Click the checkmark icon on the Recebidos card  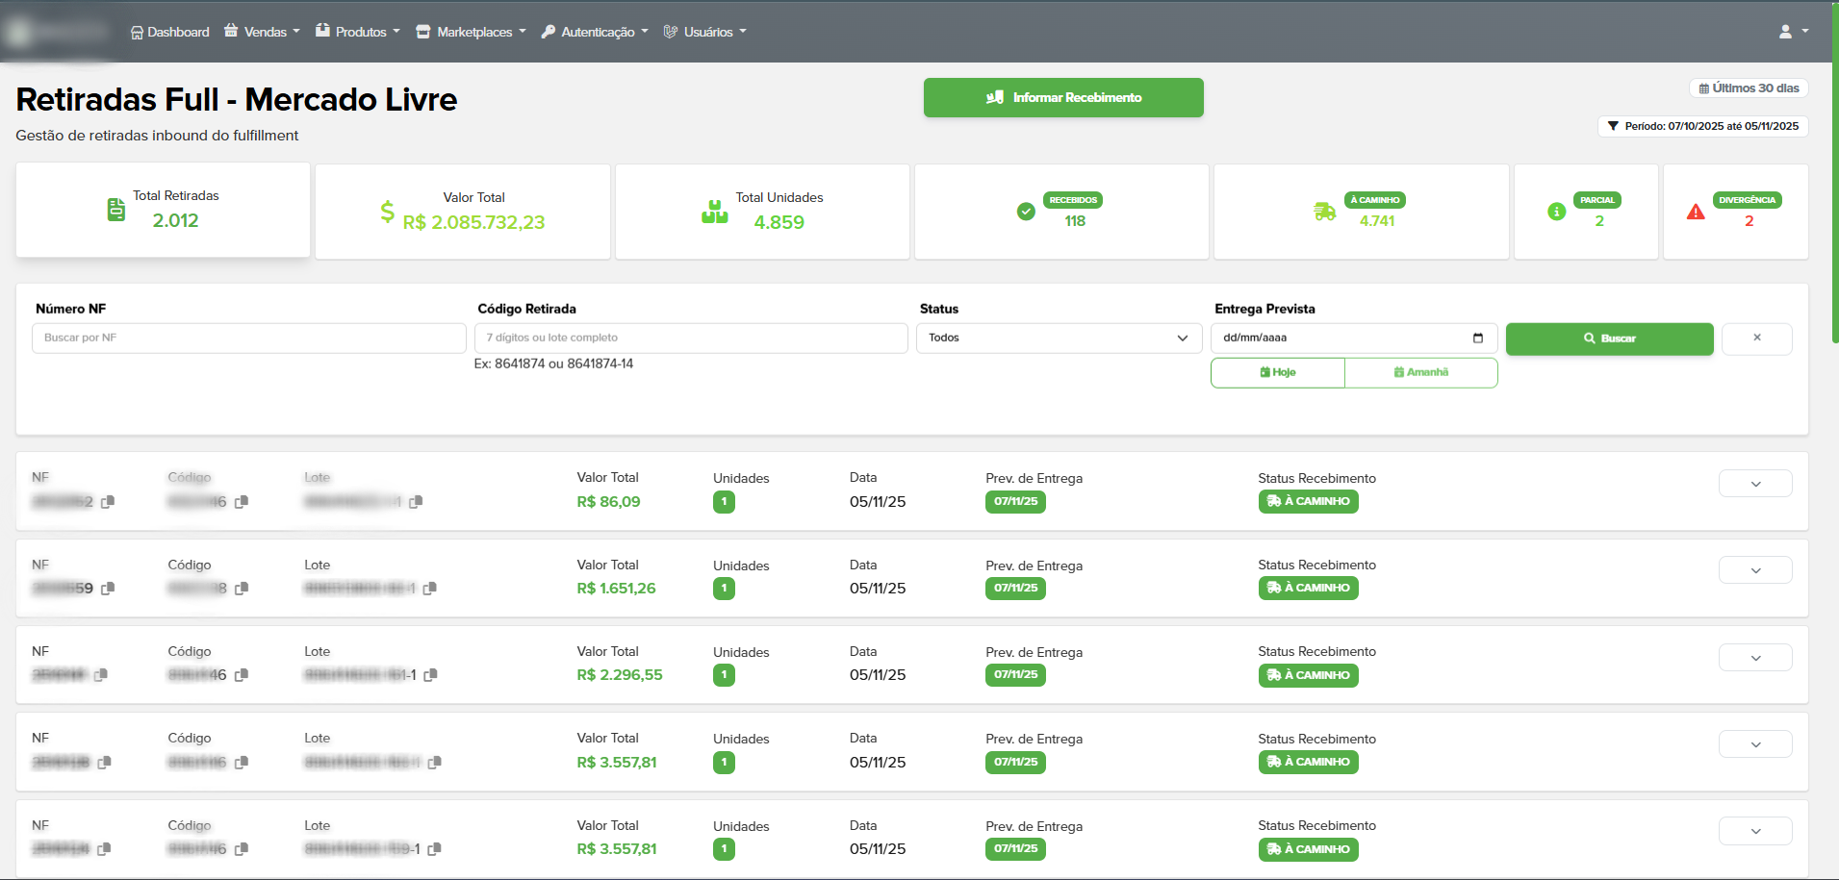[1026, 211]
